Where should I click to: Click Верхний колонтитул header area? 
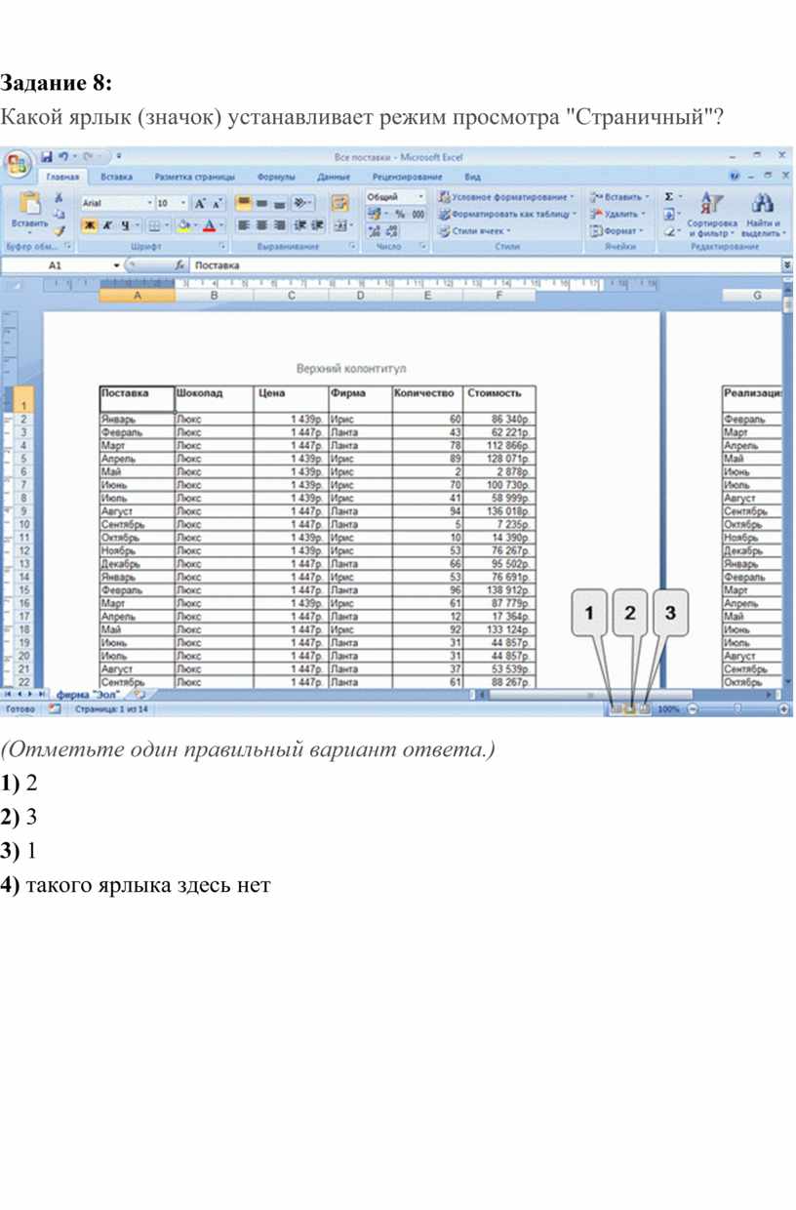coord(350,369)
